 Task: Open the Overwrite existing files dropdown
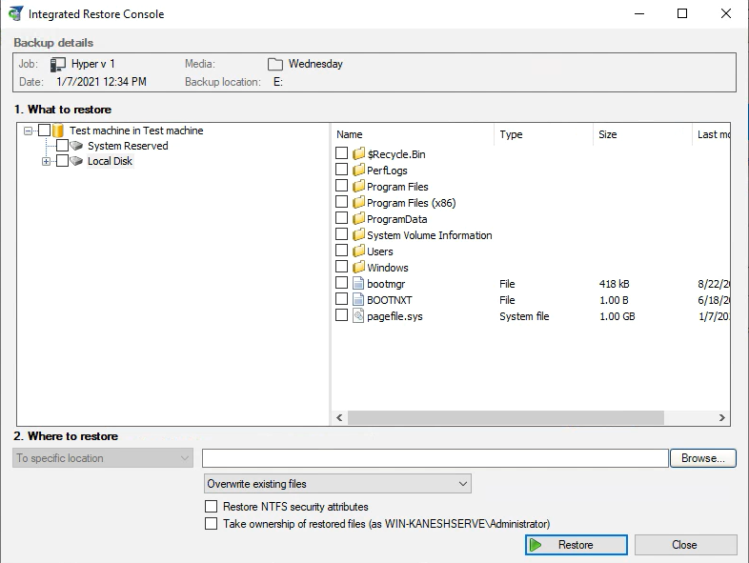pyautogui.click(x=338, y=484)
